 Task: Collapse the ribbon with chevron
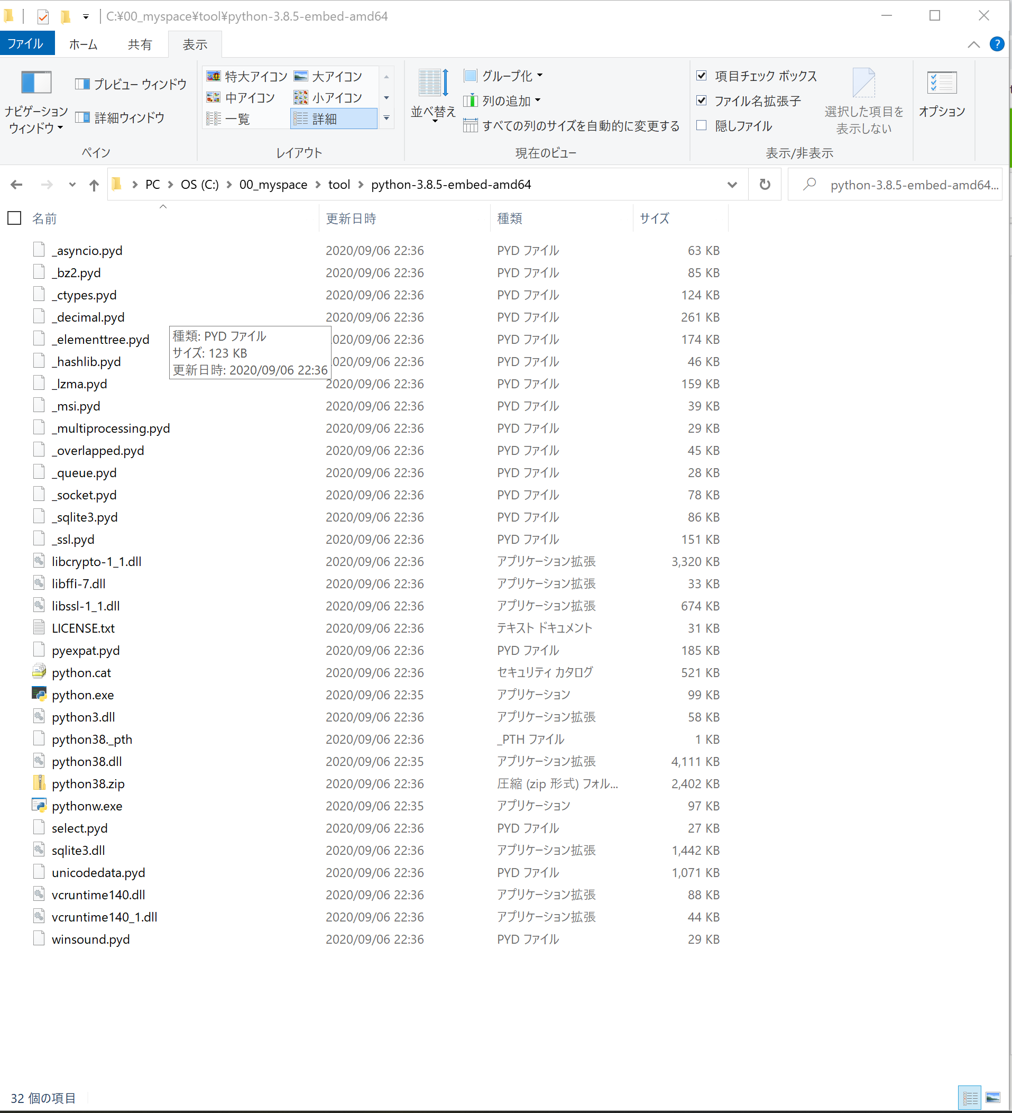[973, 44]
